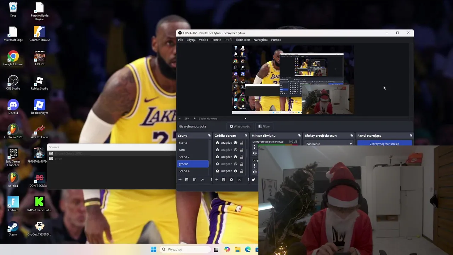
Task: Open the F1 25 desktop icon
Action: tap(39, 58)
